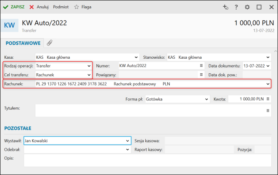Open the list menu icon in the Numer field
This screenshot has width=278, height=175.
(201, 66)
